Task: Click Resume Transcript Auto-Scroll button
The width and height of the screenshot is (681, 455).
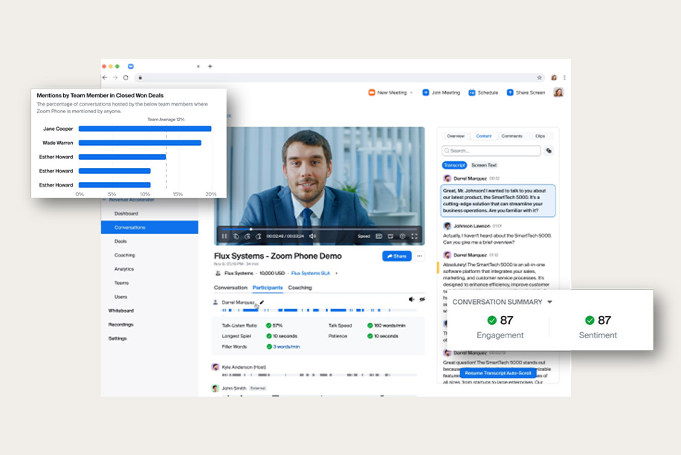Action: click(x=498, y=373)
